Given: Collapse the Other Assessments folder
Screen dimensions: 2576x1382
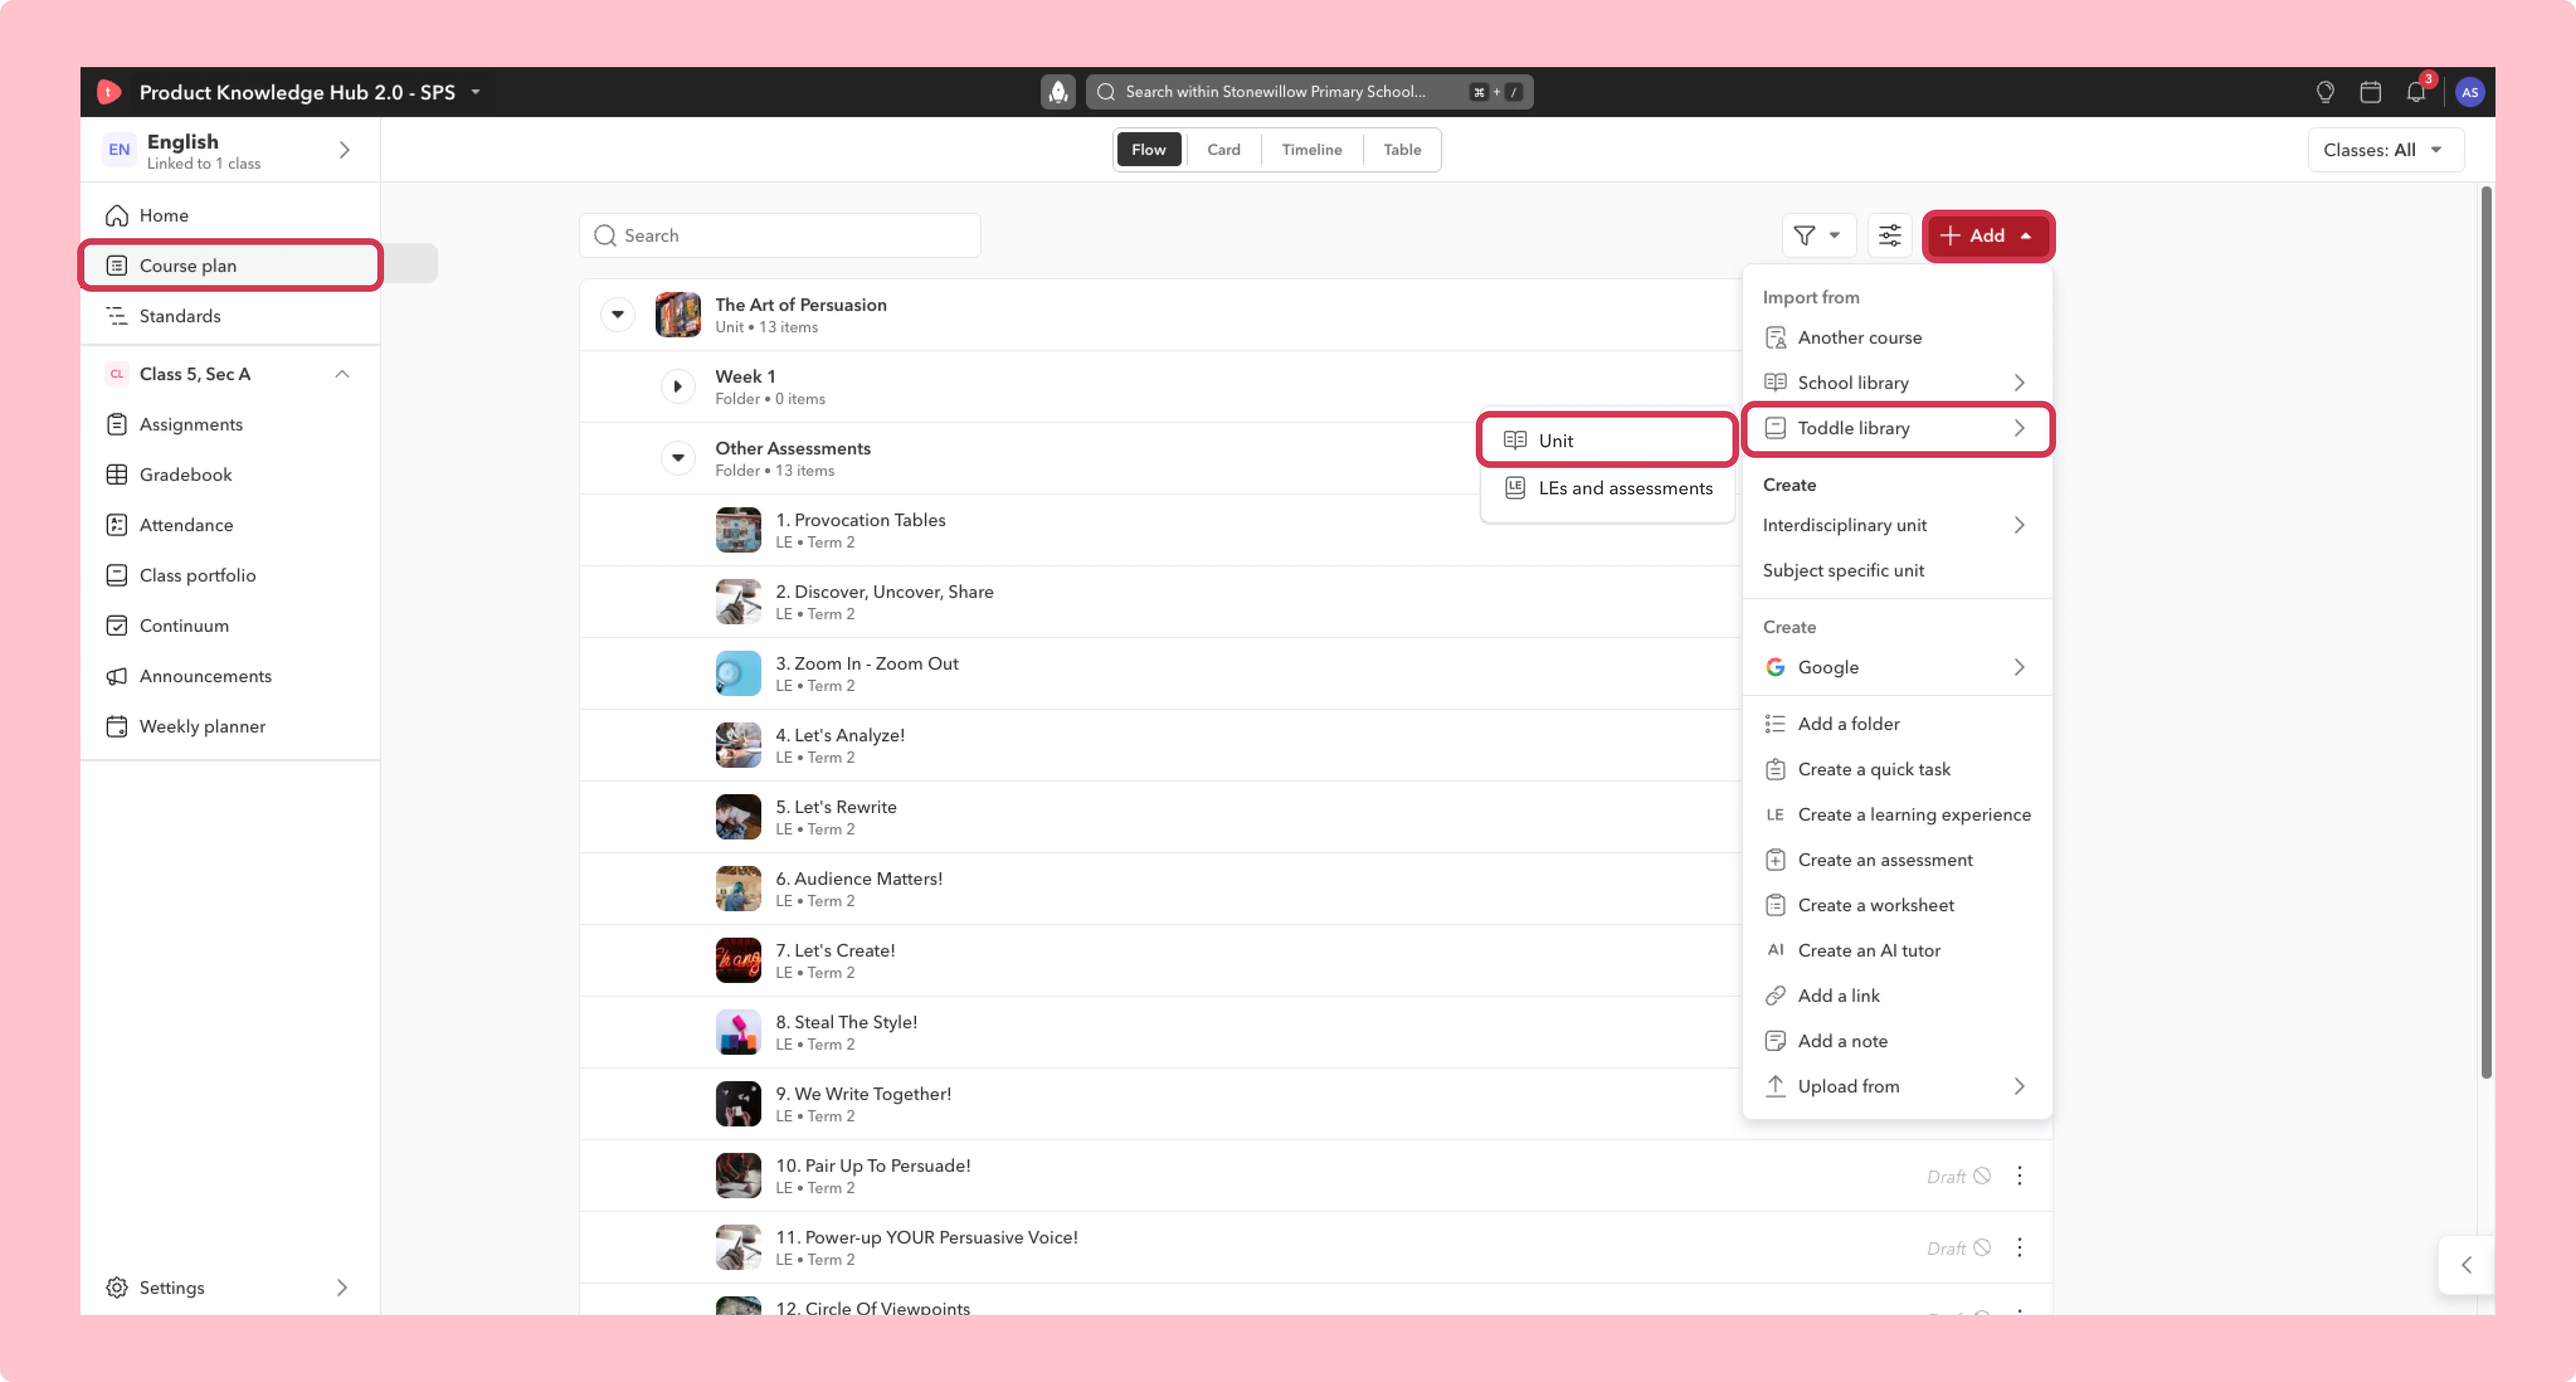Looking at the screenshot, I should click(678, 458).
